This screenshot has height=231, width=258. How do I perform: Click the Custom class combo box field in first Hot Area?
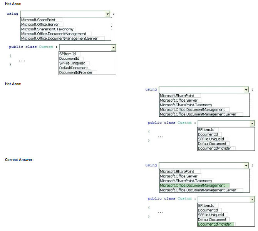tap(87, 48)
